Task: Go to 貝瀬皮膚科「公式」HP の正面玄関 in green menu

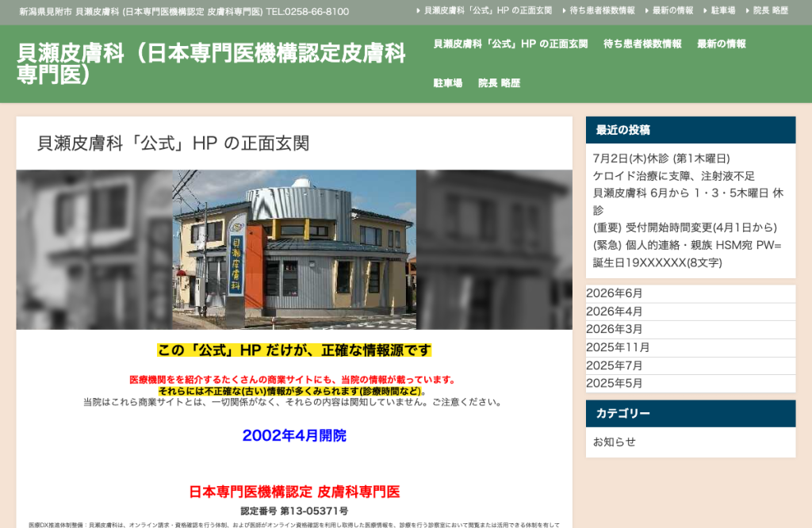Action: click(x=510, y=44)
